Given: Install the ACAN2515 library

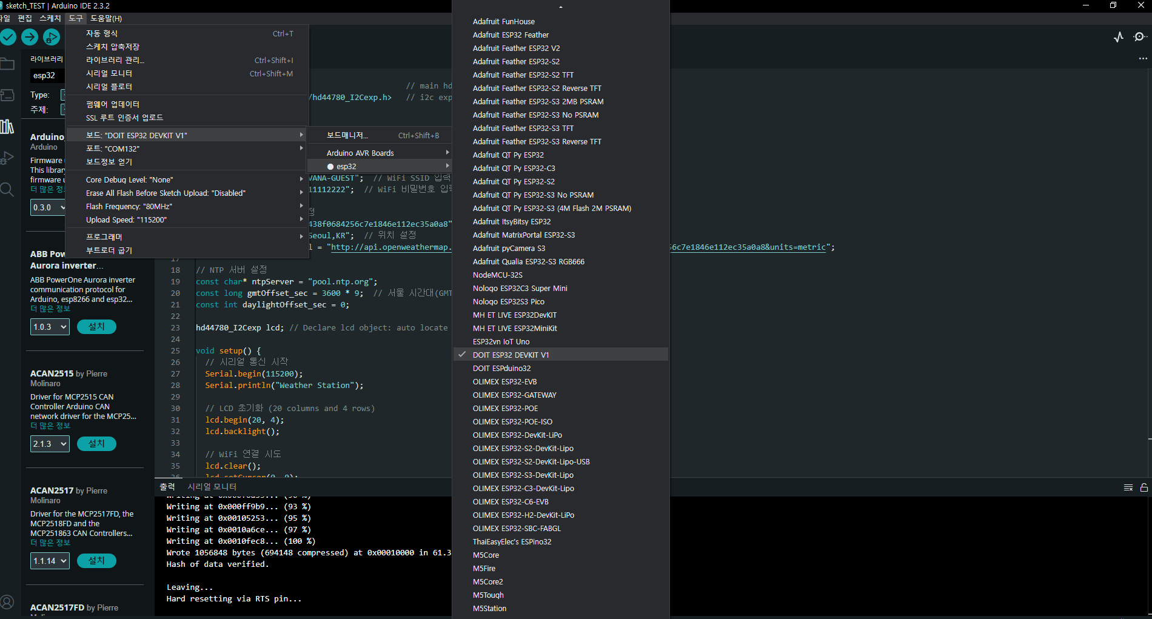Looking at the screenshot, I should [x=96, y=444].
